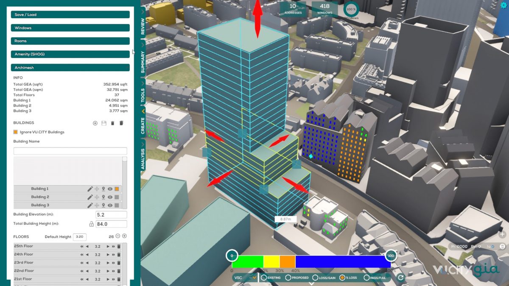Image resolution: width=509 pixels, height=286 pixels.
Task: Select the EXISTING radio option
Action: (264, 278)
